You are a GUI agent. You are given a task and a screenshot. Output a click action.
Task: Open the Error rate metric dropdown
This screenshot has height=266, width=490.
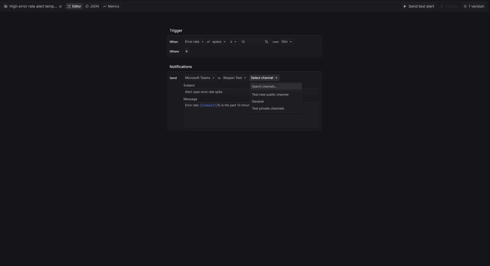pyautogui.click(x=194, y=42)
